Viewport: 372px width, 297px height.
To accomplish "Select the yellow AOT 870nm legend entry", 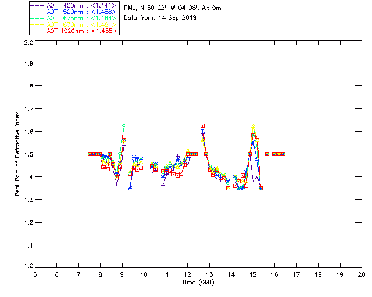I will click(x=74, y=24).
